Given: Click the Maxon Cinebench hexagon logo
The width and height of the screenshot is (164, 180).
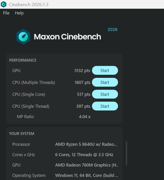Looking at the screenshot, I should 23,37.
